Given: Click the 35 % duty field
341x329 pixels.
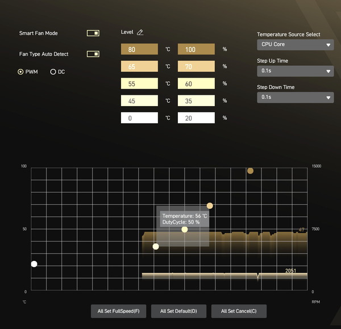Looking at the screenshot, I should pos(196,100).
